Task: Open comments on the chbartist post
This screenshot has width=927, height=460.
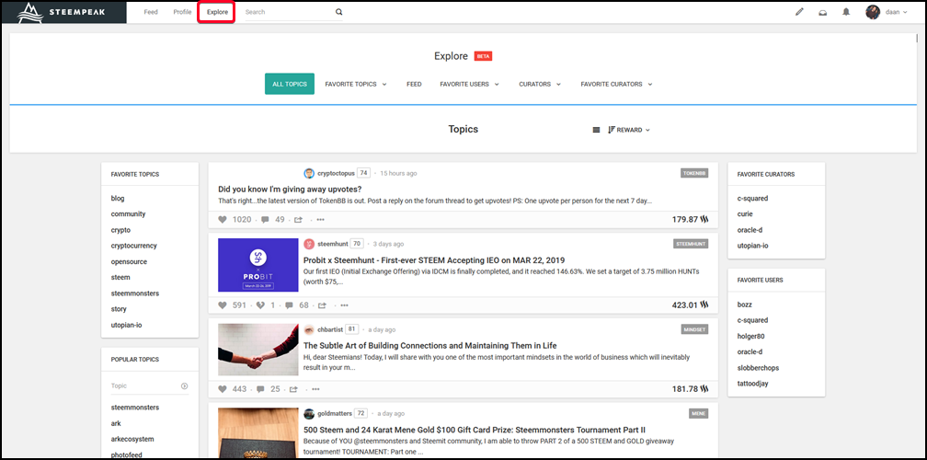Action: click(x=261, y=389)
